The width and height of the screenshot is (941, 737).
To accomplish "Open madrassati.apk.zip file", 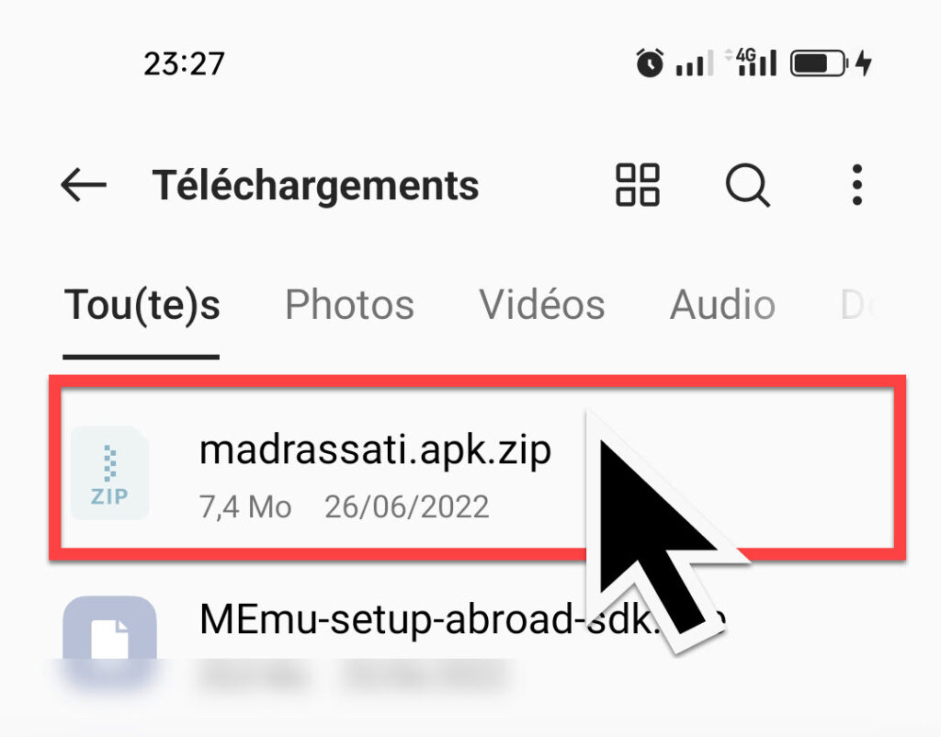I will point(477,468).
